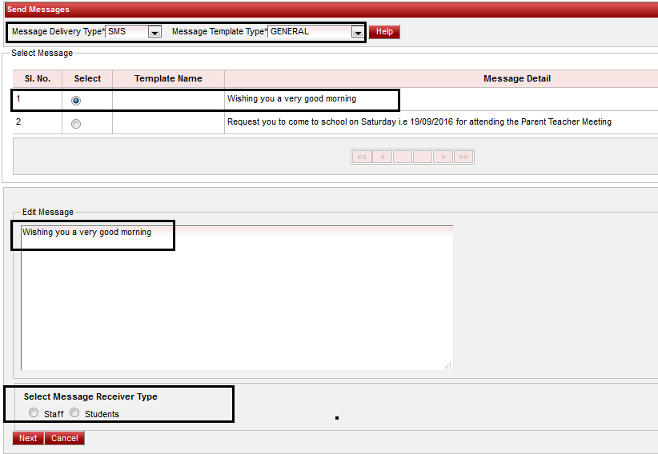658x454 pixels.
Task: Click the Template Name column header
Action: (168, 78)
